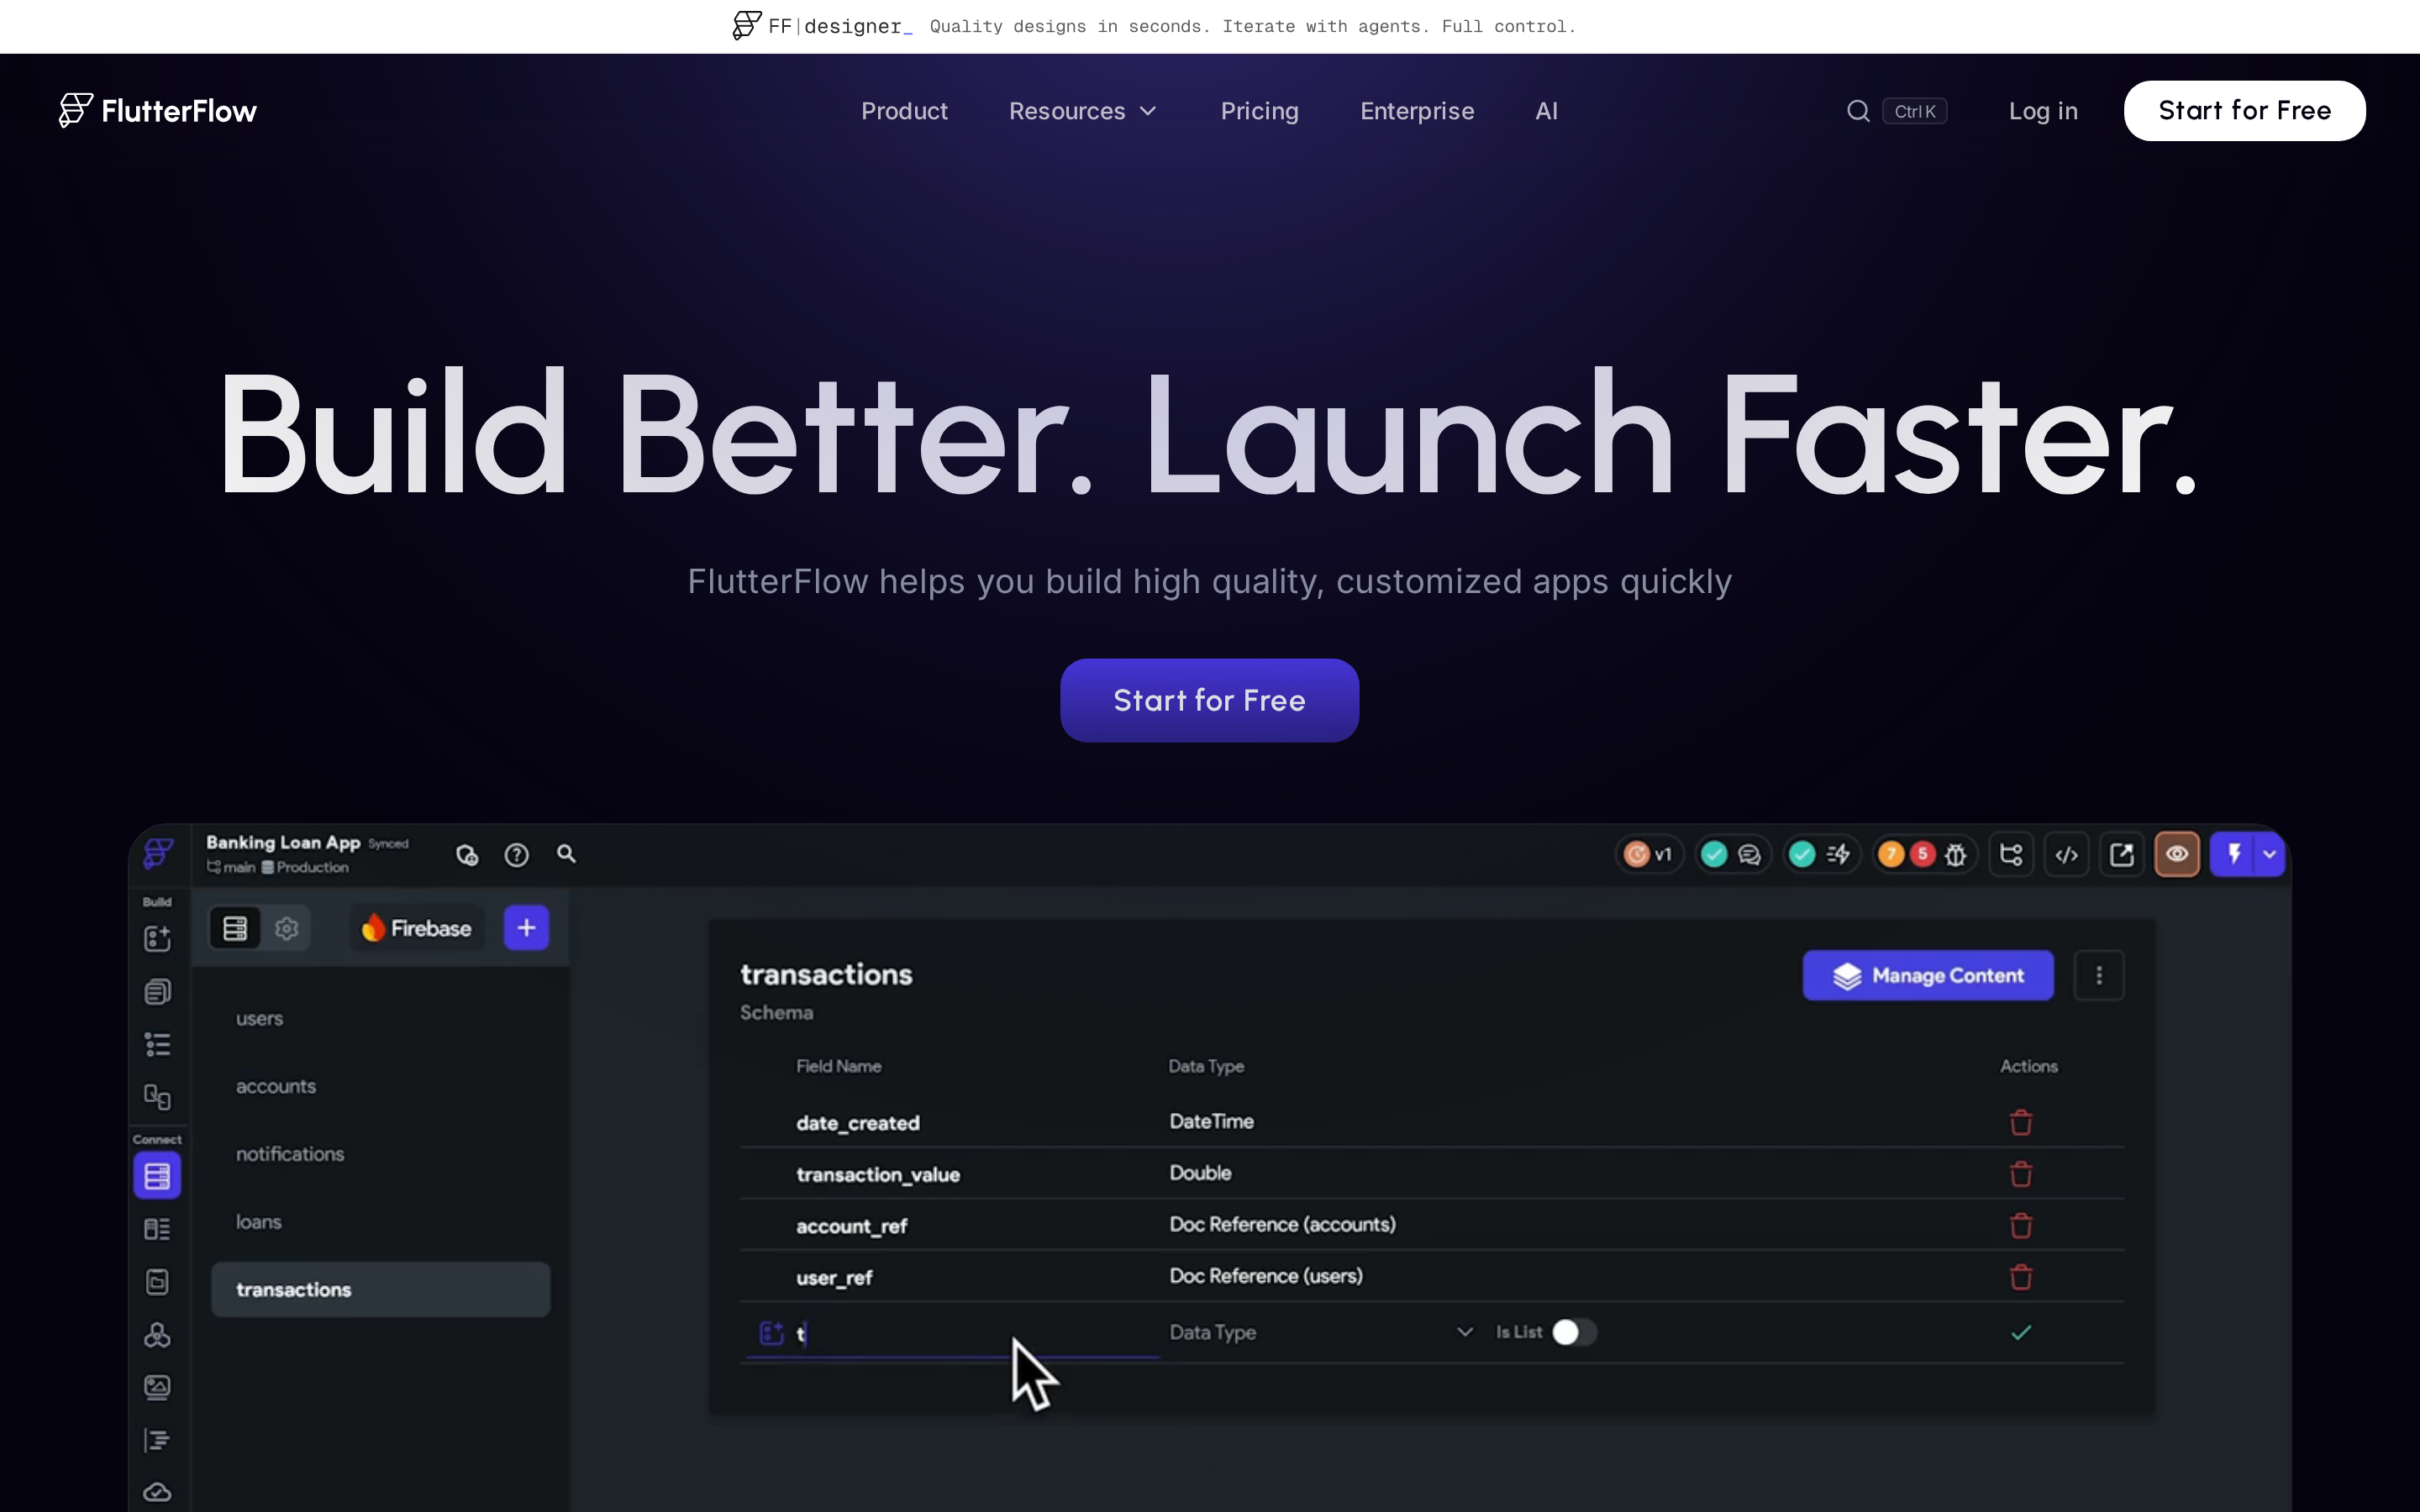Open the debug bug issues icon
This screenshot has width=2420, height=1512.
pos(1955,855)
